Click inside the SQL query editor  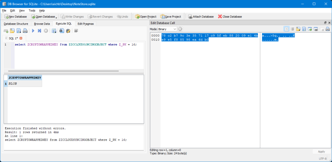[x=79, y=55]
